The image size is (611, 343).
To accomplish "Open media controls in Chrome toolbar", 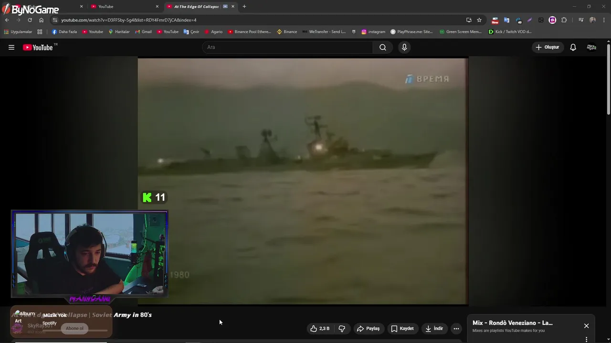I will coord(581,20).
